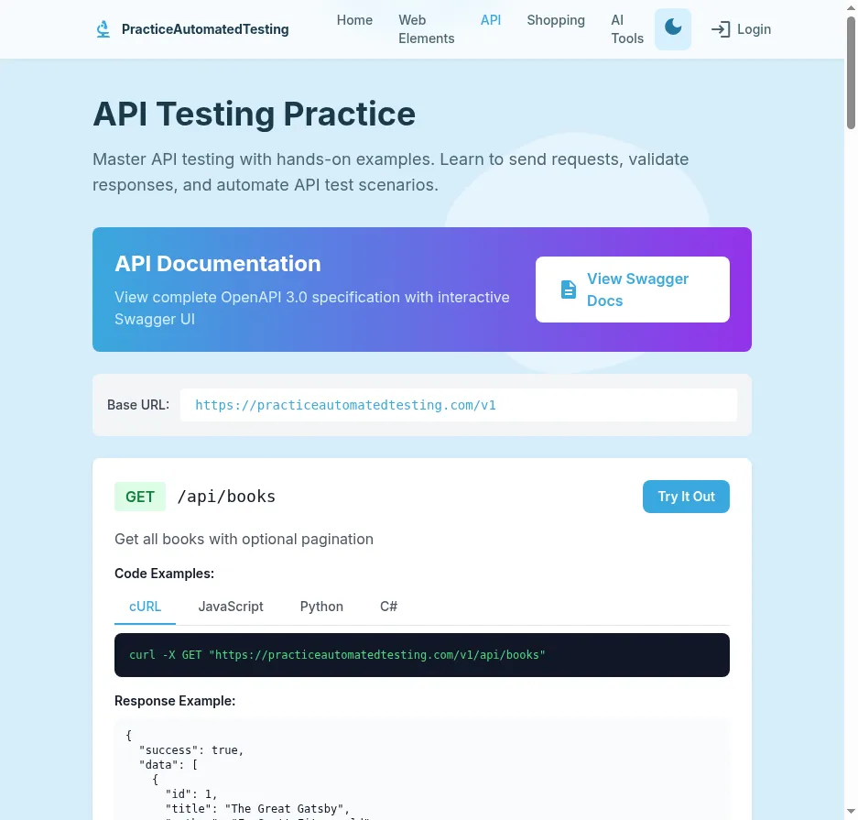
Task: Open View Swagger Docs
Action: tap(632, 289)
